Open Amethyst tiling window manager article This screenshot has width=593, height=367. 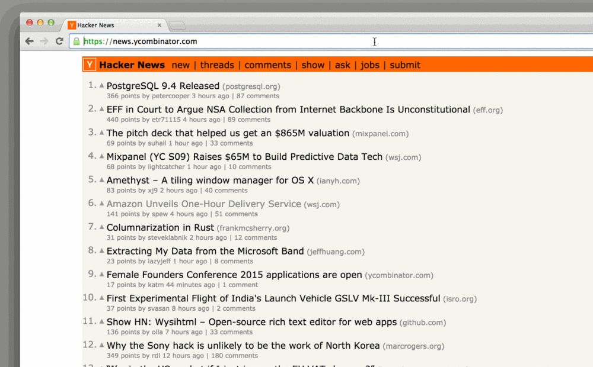point(211,181)
